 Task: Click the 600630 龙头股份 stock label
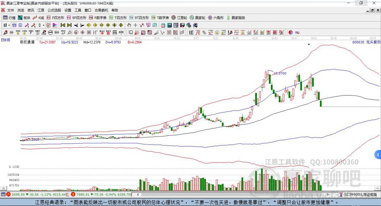click(366, 42)
